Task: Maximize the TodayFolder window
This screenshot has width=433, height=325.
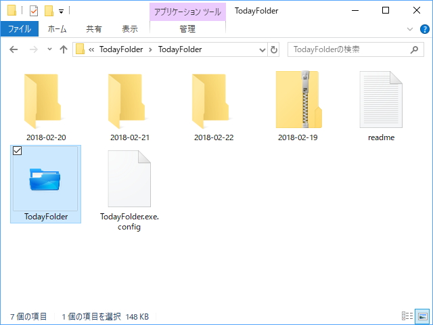Action: pos(386,11)
